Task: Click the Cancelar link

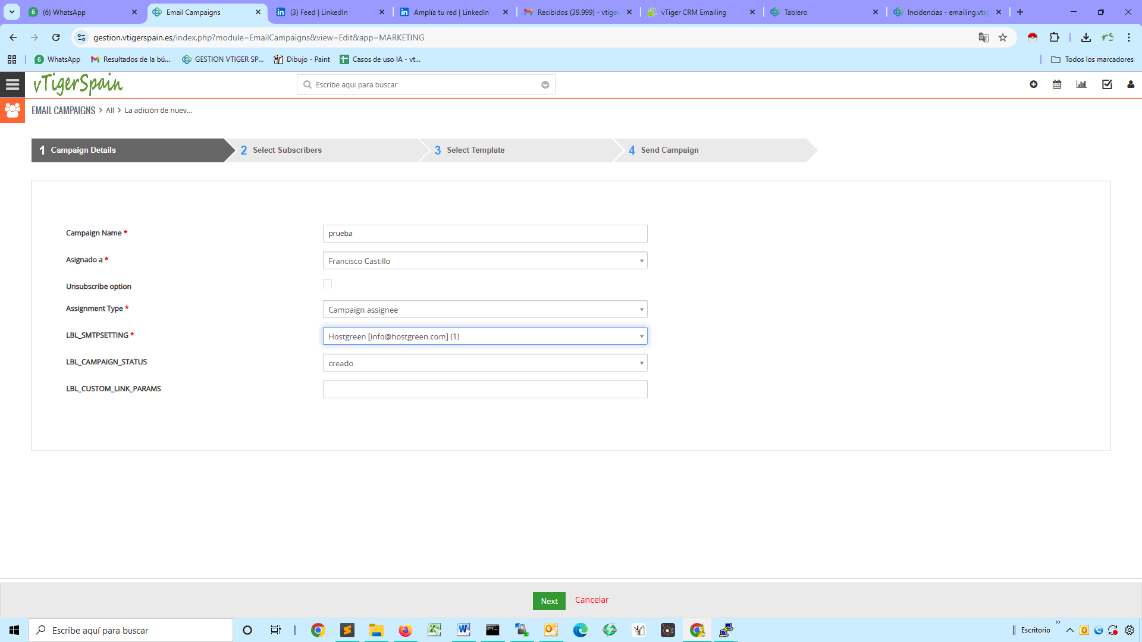Action: tap(591, 600)
